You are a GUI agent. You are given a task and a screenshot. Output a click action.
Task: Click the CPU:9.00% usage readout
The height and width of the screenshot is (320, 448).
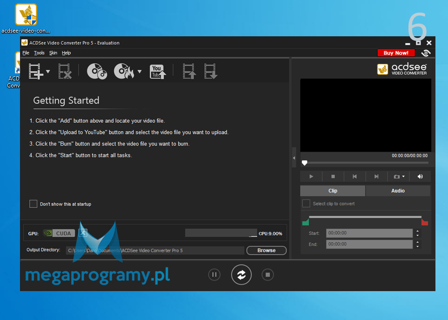(270, 233)
